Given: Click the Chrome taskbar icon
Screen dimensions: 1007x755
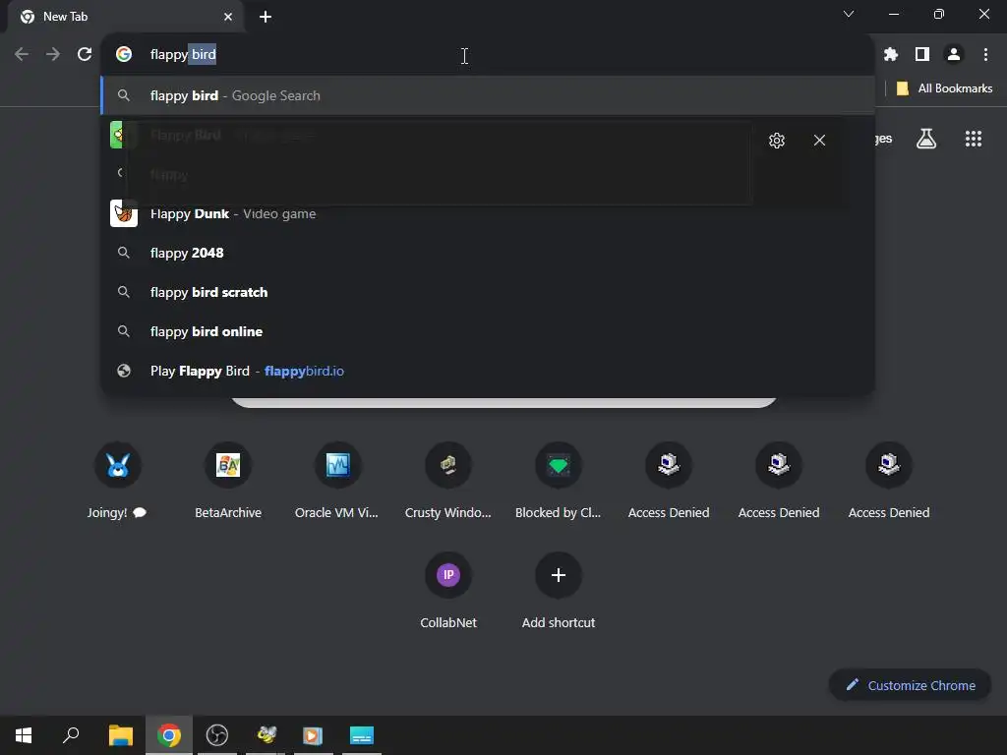Looking at the screenshot, I should (169, 735).
